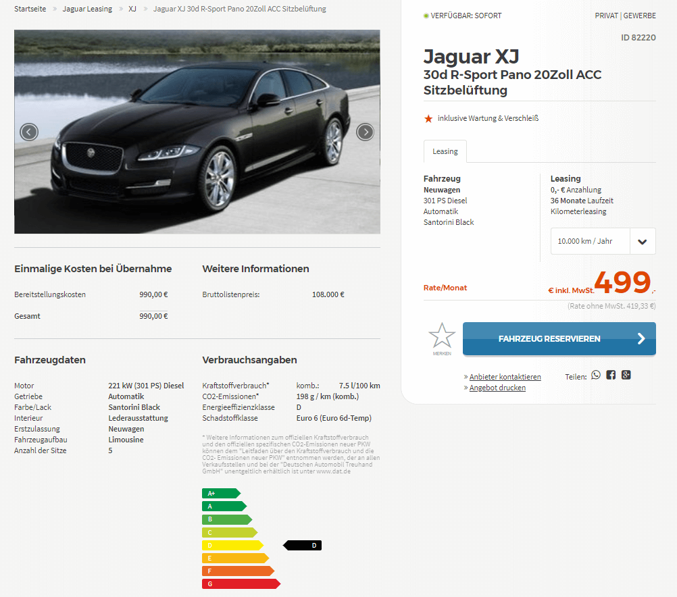Image resolution: width=677 pixels, height=597 pixels.
Task: Click the 221 kW (301 PS) Diesel value
Action: pos(146,386)
